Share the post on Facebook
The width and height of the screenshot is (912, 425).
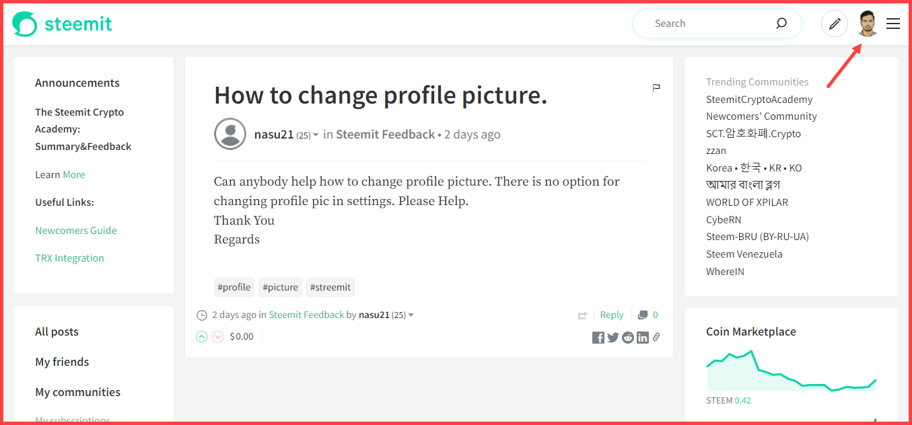598,338
